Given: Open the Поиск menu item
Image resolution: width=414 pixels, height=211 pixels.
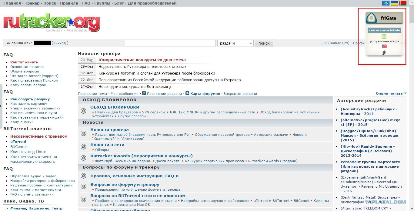Looking at the screenshot, I should [x=50, y=3].
